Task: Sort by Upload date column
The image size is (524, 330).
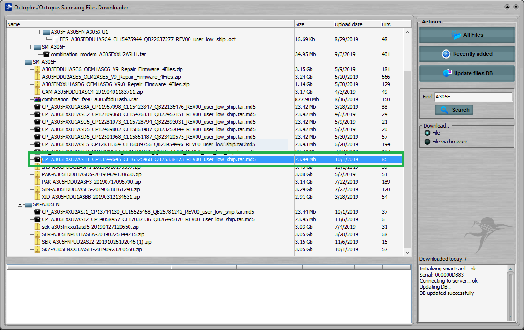Action: point(357,24)
